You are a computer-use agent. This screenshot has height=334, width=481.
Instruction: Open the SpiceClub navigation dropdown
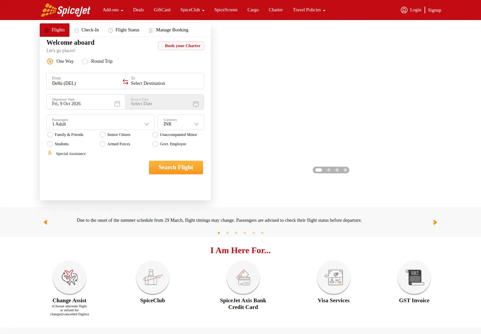pyautogui.click(x=192, y=10)
